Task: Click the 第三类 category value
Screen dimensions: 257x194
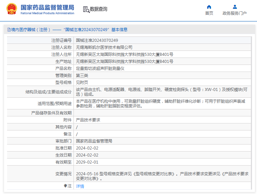Action: pos(82,76)
